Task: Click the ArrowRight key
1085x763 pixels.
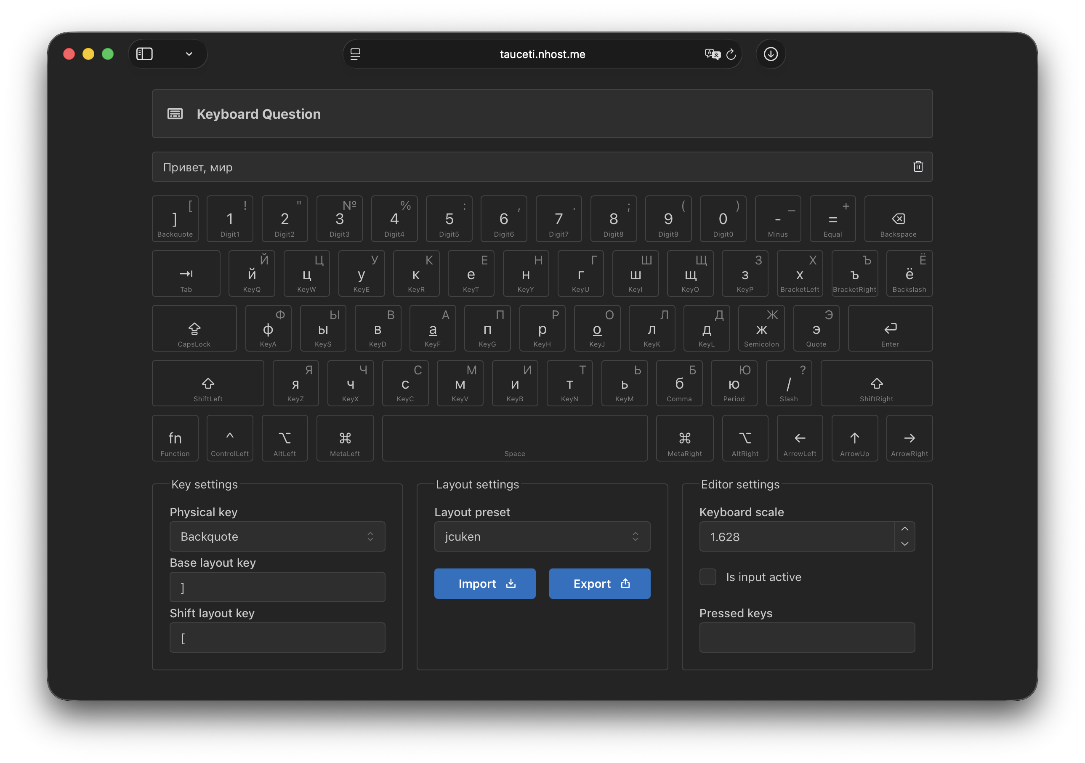Action: (909, 438)
